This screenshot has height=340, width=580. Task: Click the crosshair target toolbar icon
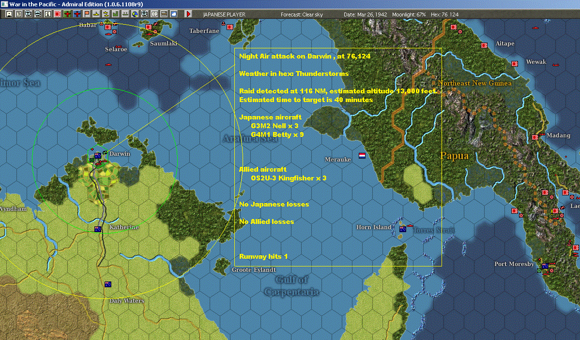pyautogui.click(x=144, y=14)
